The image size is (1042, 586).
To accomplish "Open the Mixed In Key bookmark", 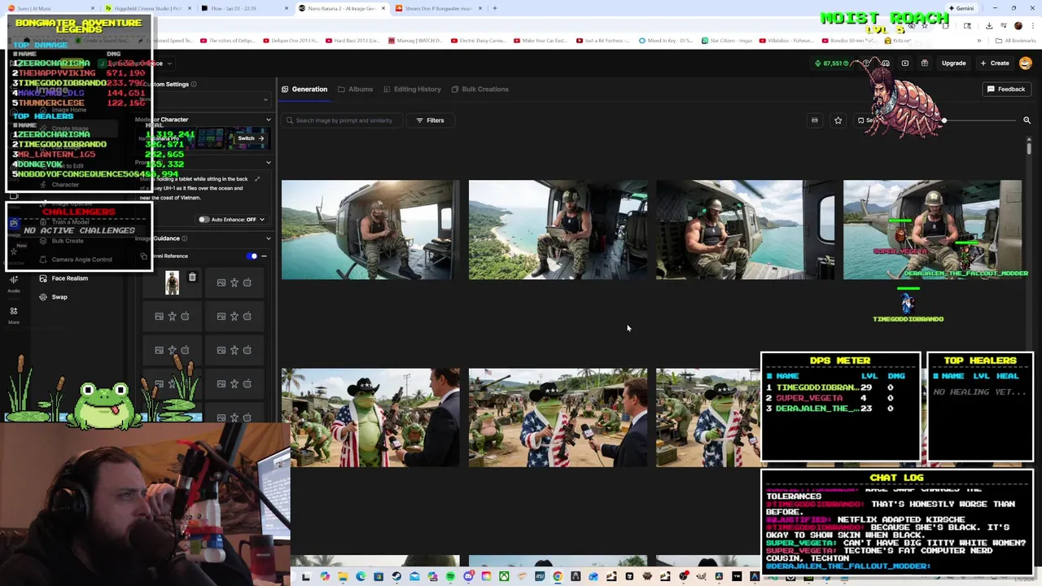I will (x=664, y=40).
